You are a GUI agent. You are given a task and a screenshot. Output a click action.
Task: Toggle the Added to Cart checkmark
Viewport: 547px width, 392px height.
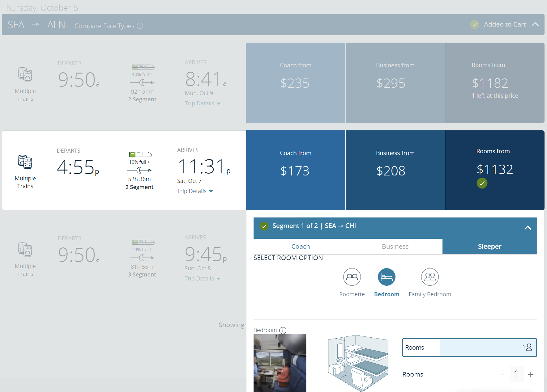[474, 24]
